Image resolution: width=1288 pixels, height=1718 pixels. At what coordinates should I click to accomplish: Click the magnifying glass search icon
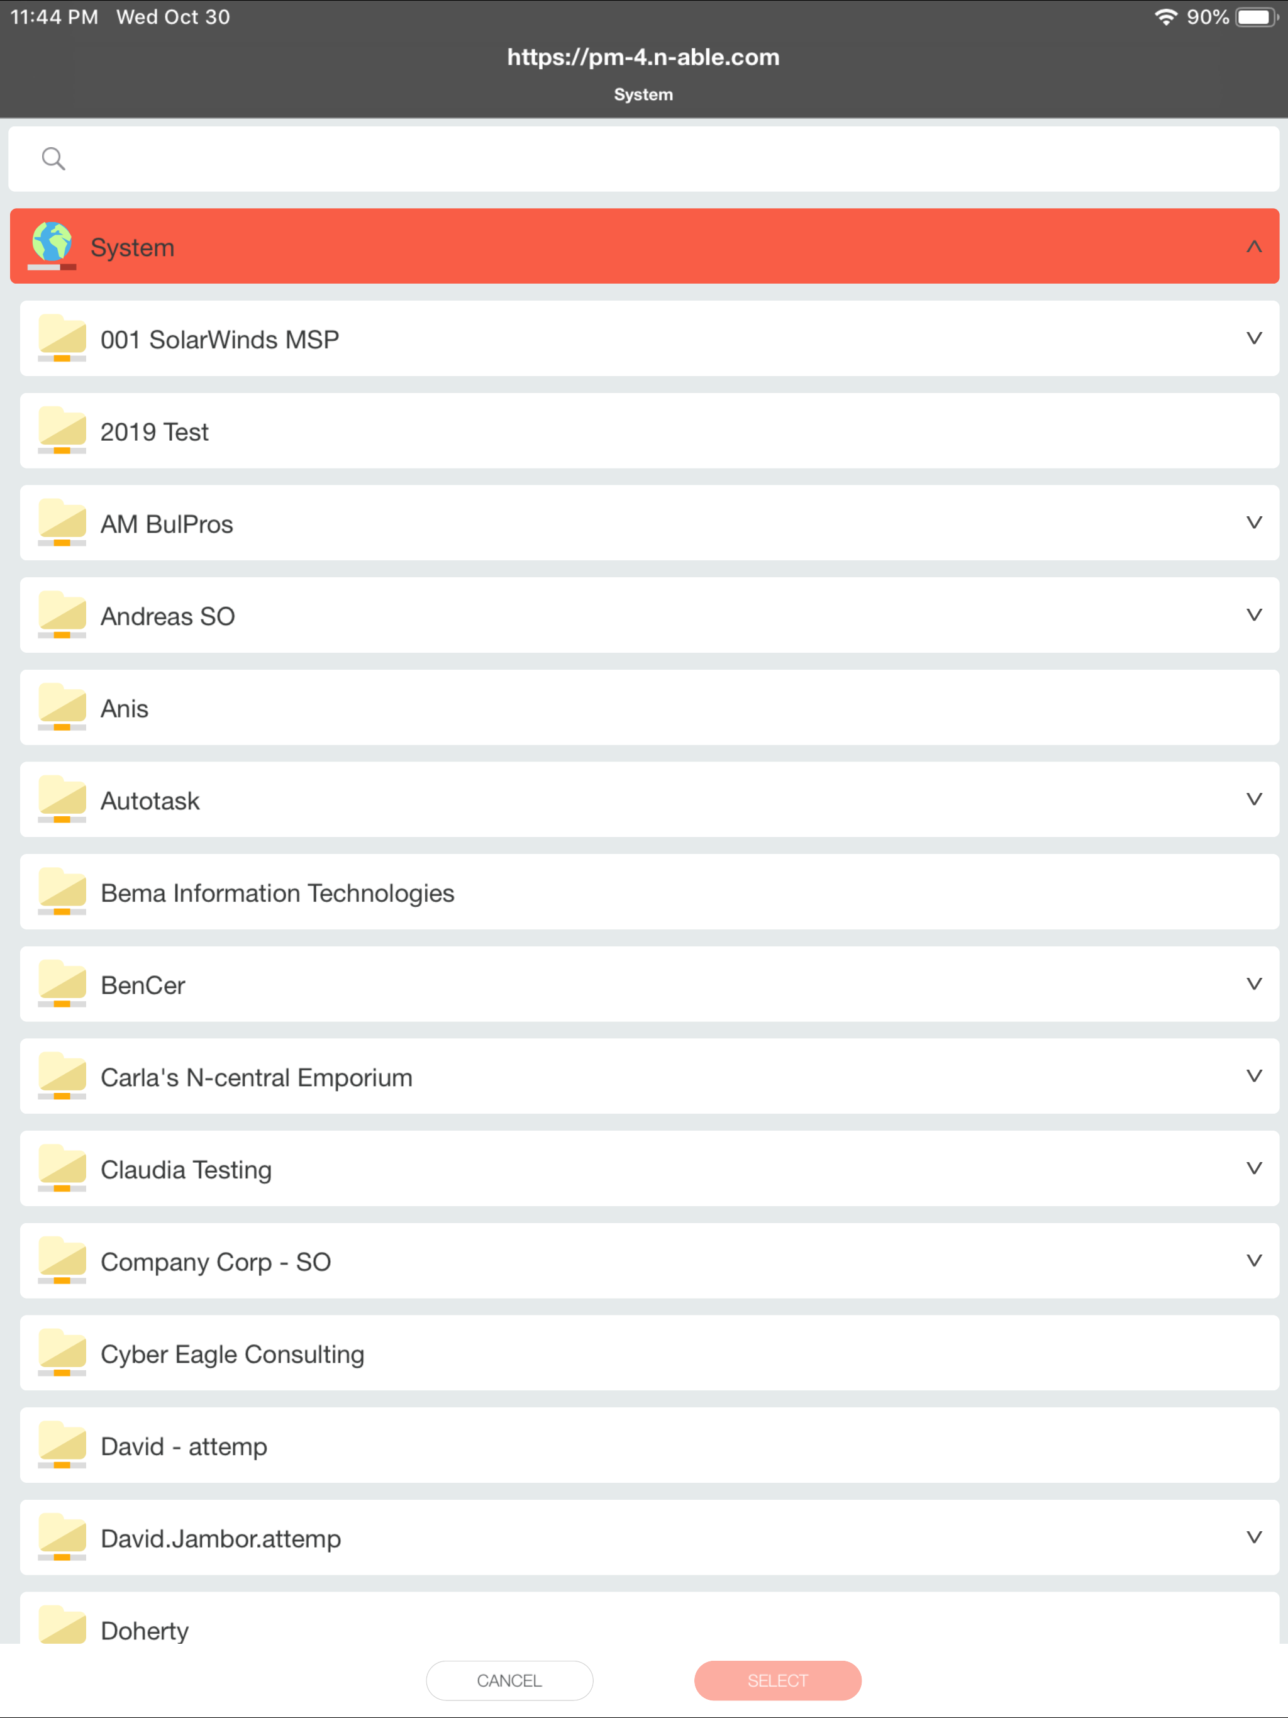pyautogui.click(x=53, y=158)
